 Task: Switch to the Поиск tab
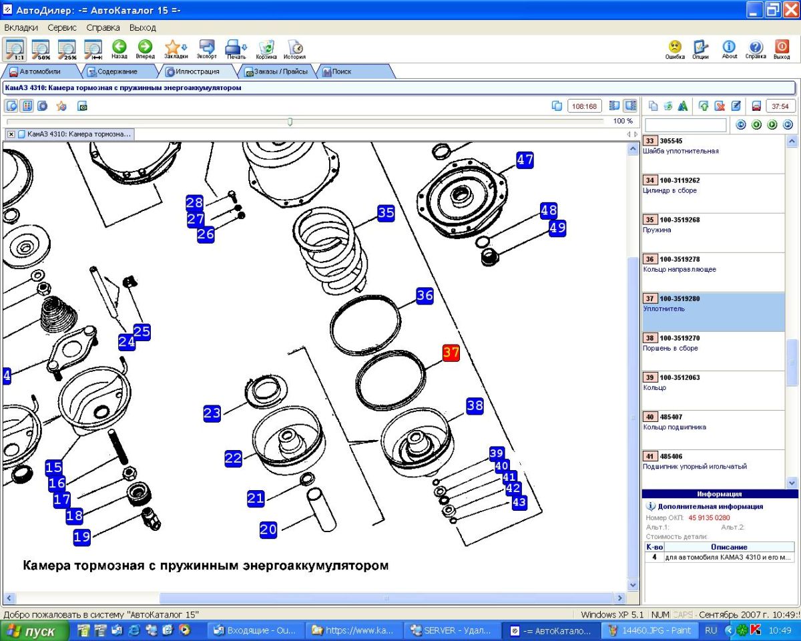[x=342, y=71]
